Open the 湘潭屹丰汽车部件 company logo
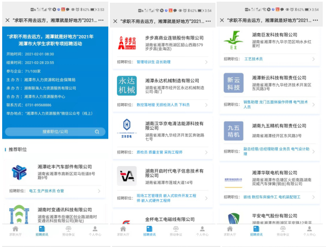 [19, 172]
